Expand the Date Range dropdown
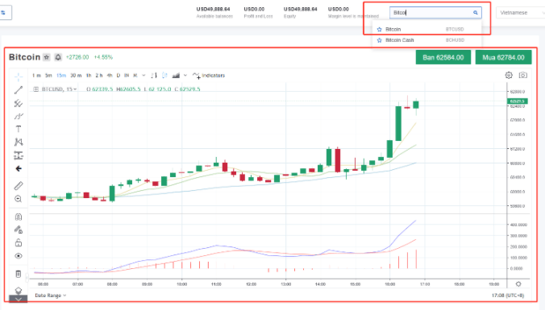Viewport: 545px width, 310px height. pyautogui.click(x=51, y=296)
